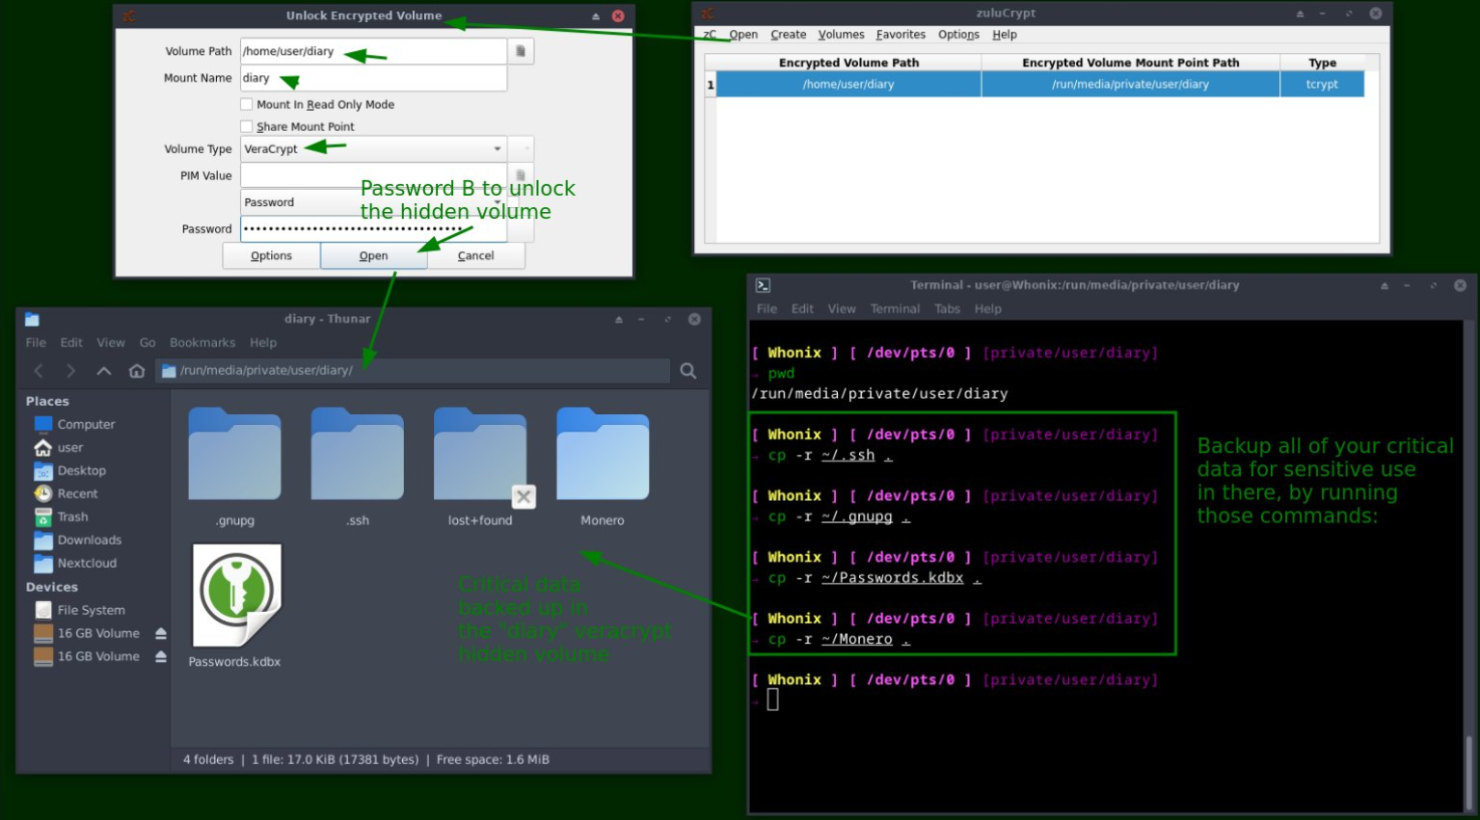Cancel the Unlock Encrypted Volume dialog
This screenshot has height=820, width=1480.
[x=475, y=255]
